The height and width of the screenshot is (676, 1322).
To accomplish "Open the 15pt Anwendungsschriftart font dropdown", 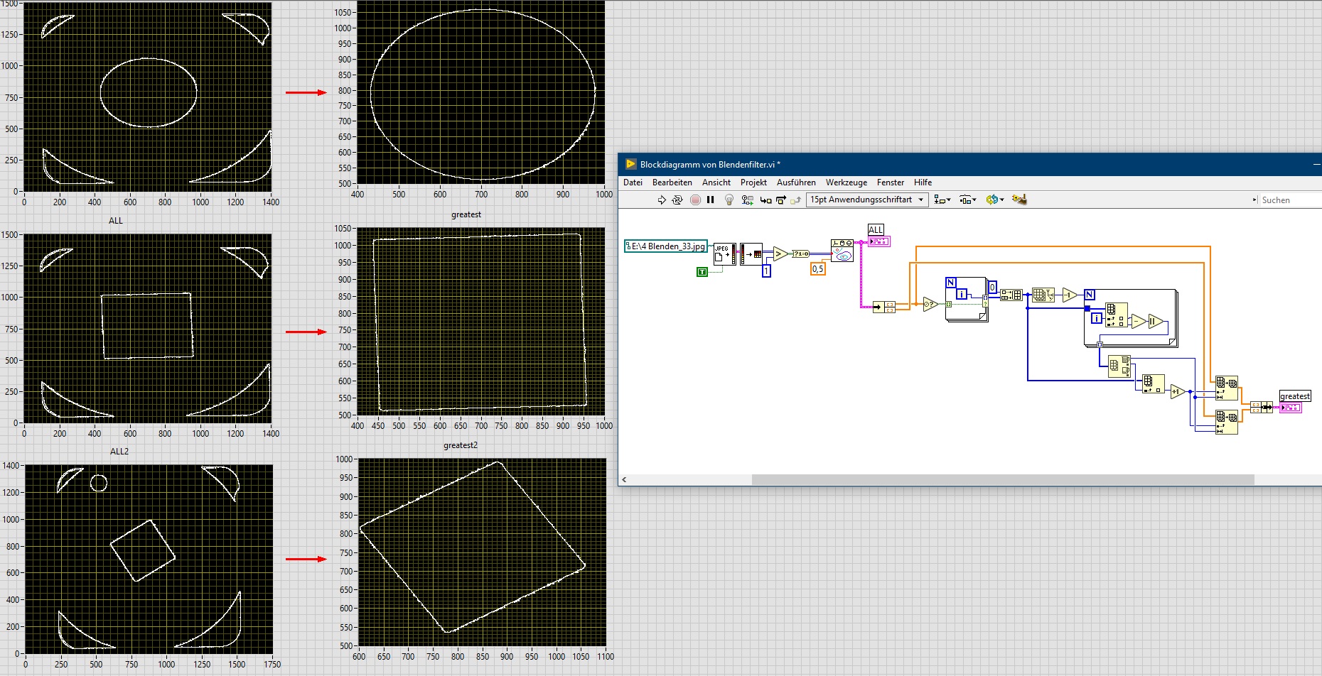I will pos(867,200).
